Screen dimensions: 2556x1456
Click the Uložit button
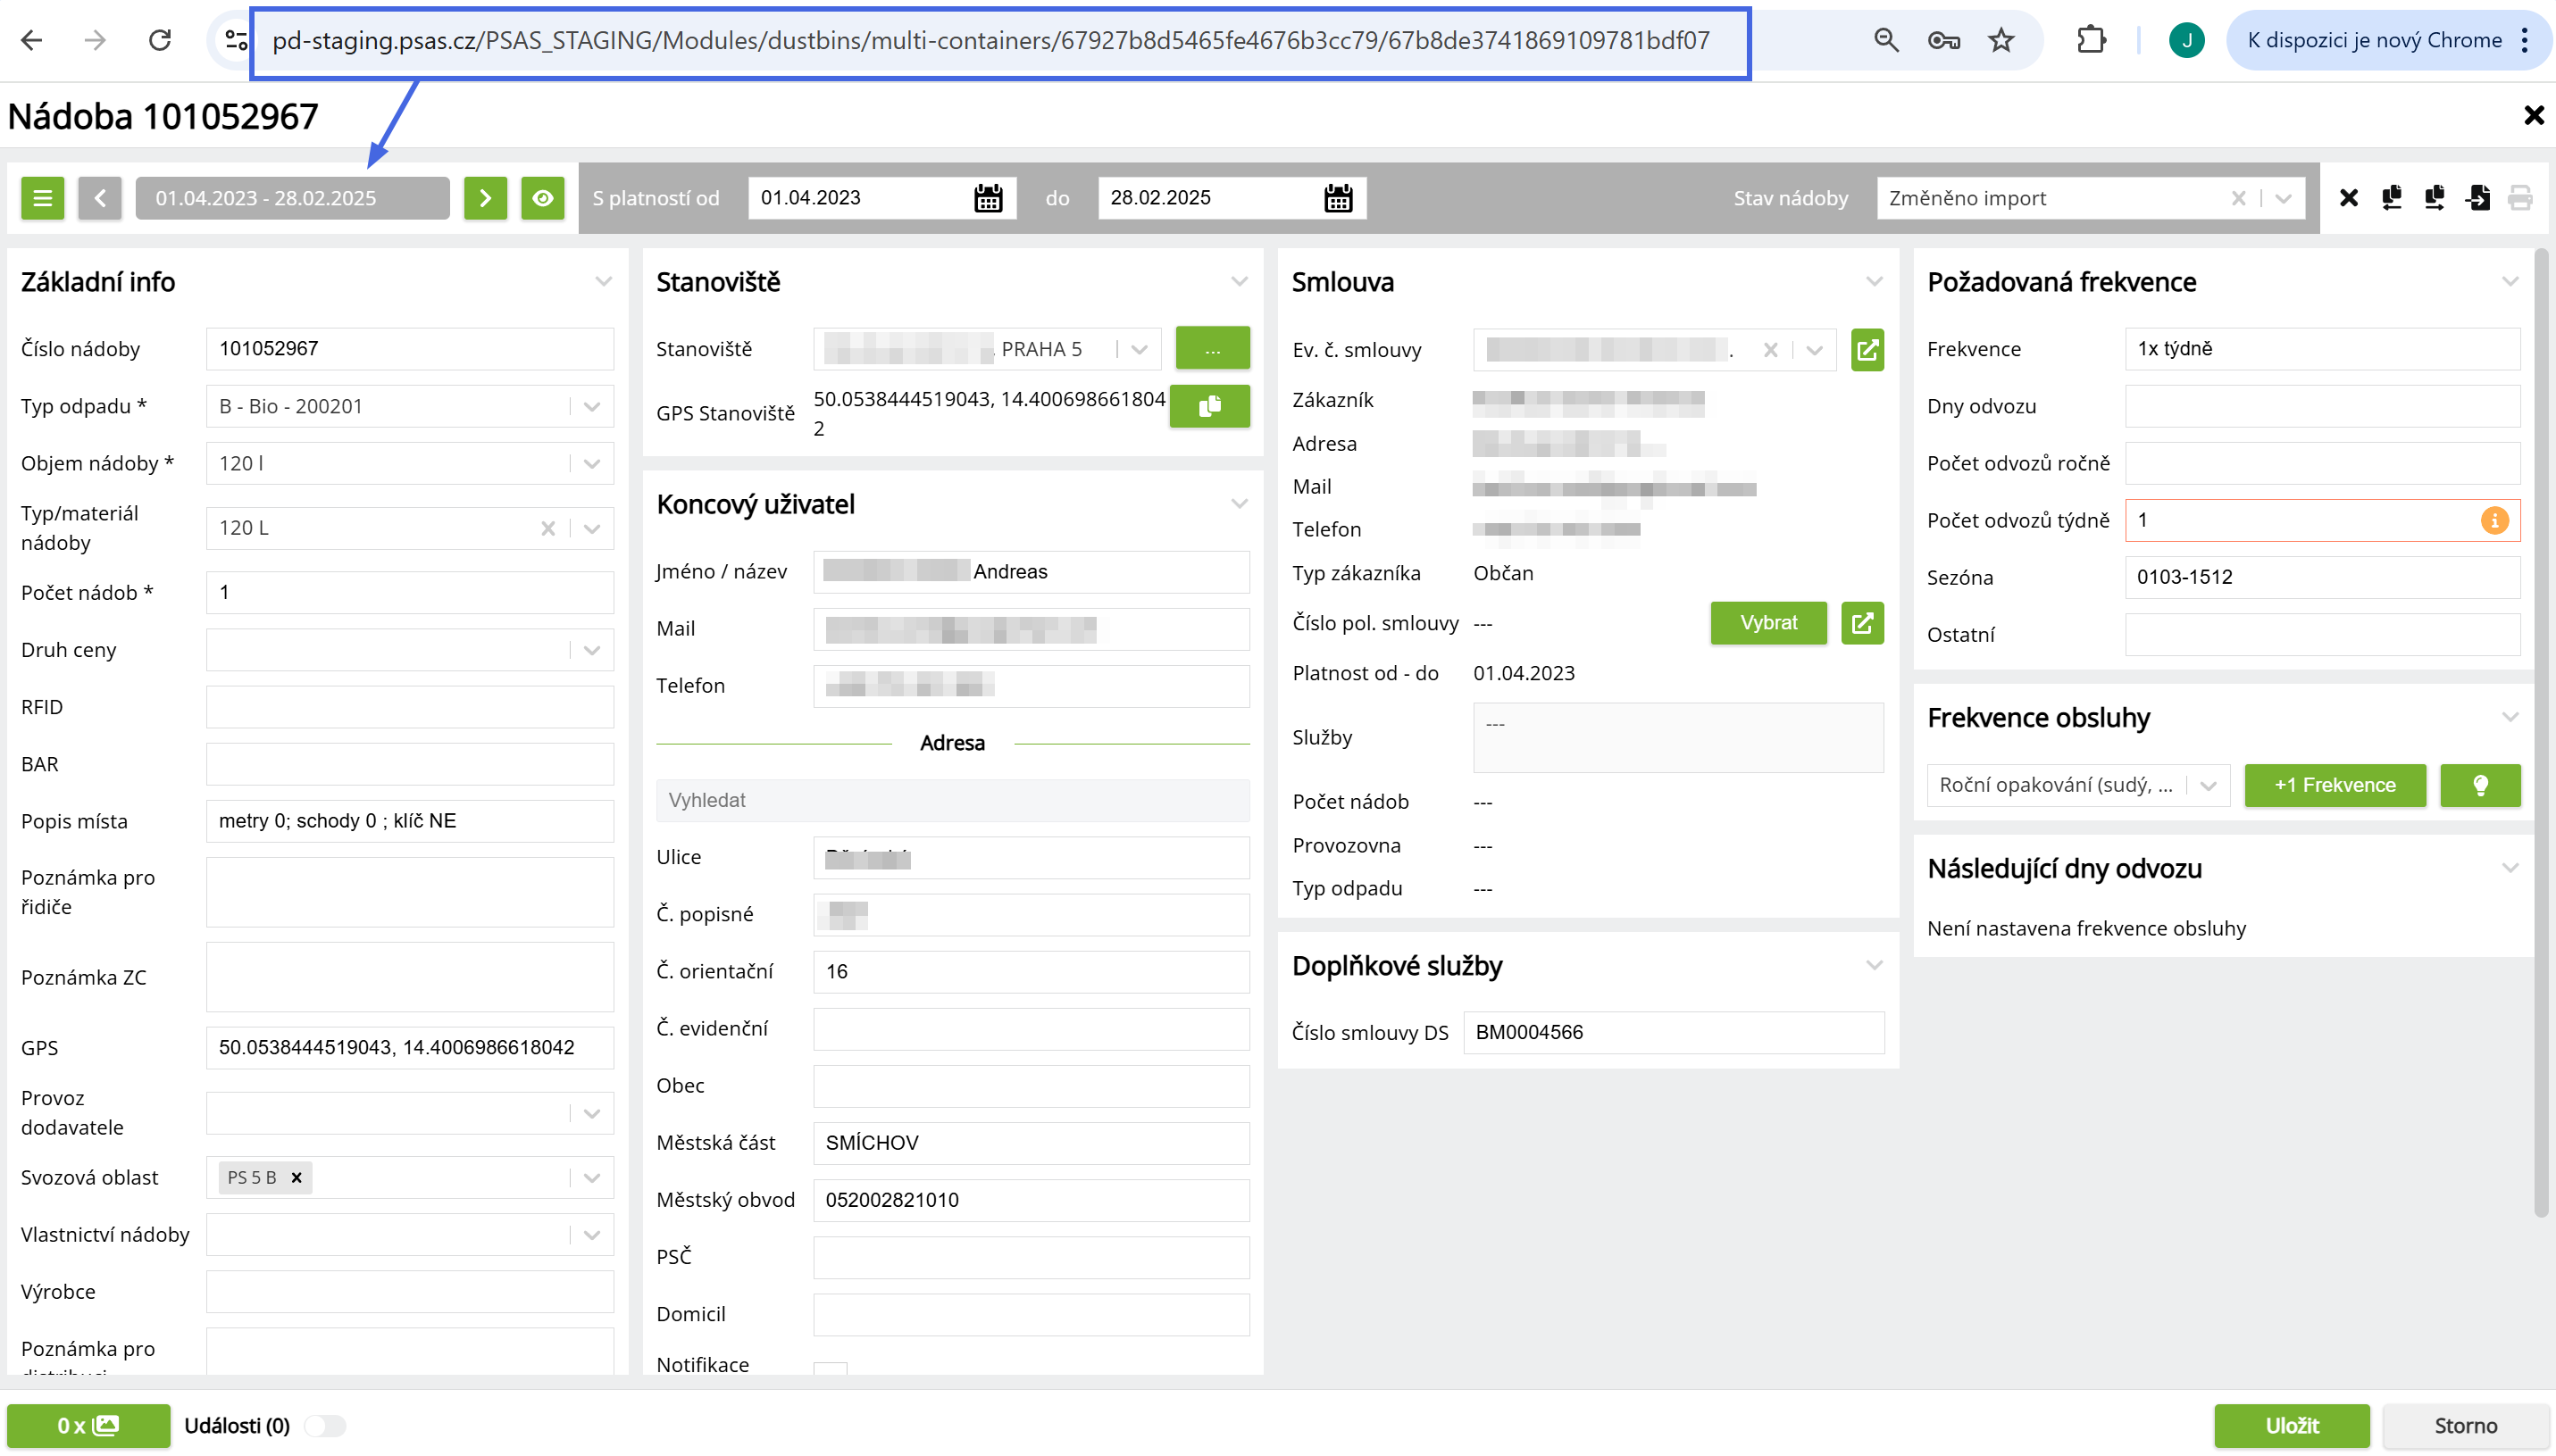[2291, 1425]
